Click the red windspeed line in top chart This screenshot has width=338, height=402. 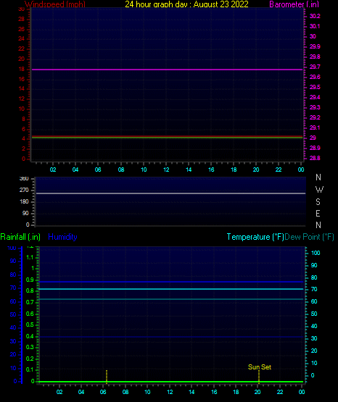[167, 136]
